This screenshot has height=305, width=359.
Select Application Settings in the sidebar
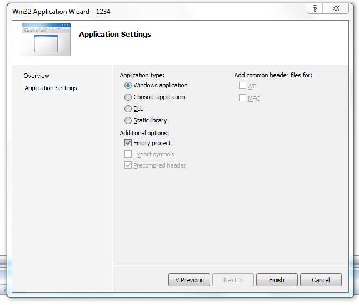tap(51, 88)
